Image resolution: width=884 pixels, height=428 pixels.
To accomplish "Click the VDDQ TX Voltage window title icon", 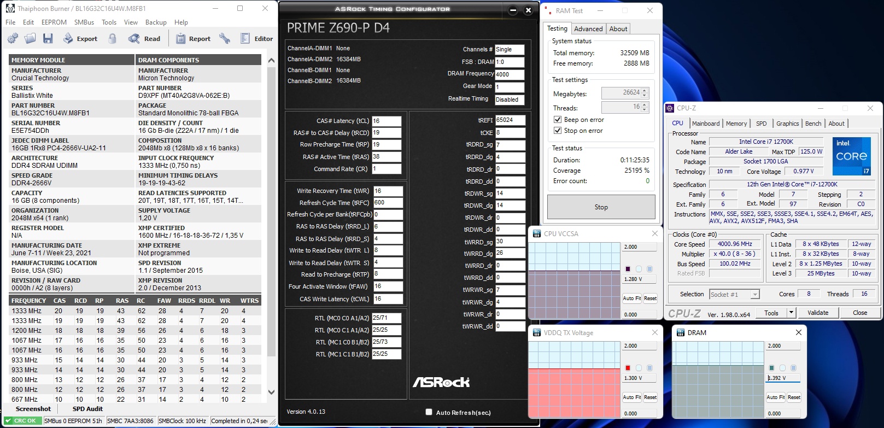I will pyautogui.click(x=536, y=332).
